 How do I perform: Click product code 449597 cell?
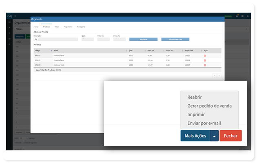(38, 56)
